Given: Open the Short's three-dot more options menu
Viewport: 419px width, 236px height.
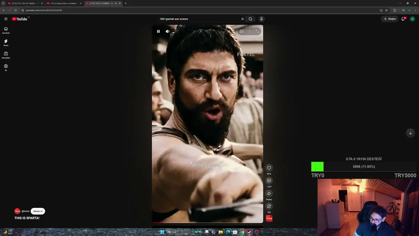Looking at the screenshot, I should [249, 31].
